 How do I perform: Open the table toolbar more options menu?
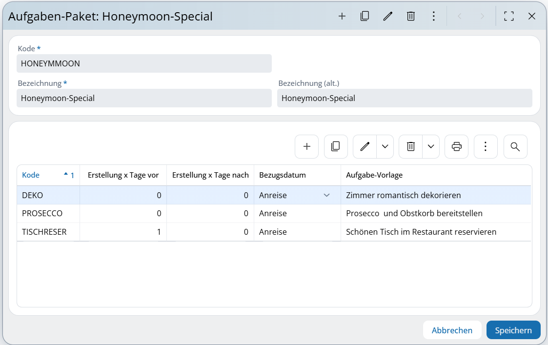tap(486, 146)
